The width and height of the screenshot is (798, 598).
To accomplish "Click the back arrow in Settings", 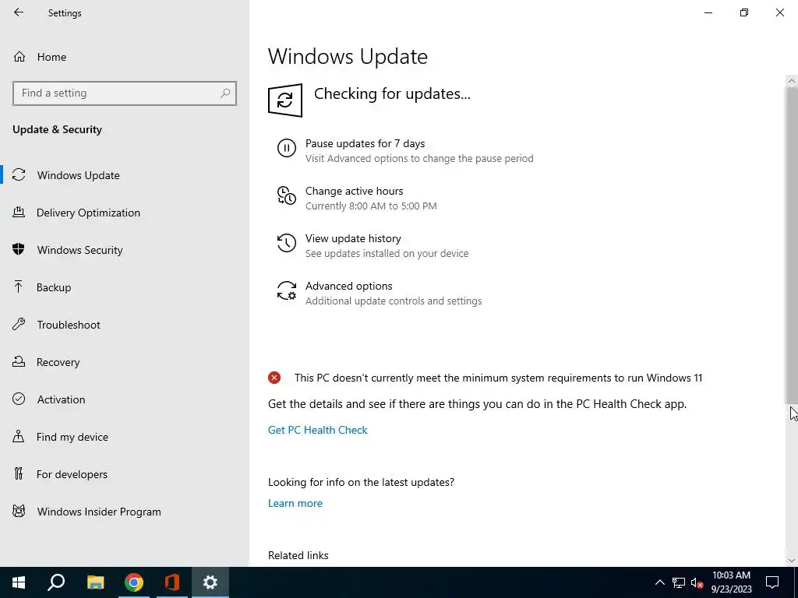I will click(x=19, y=12).
